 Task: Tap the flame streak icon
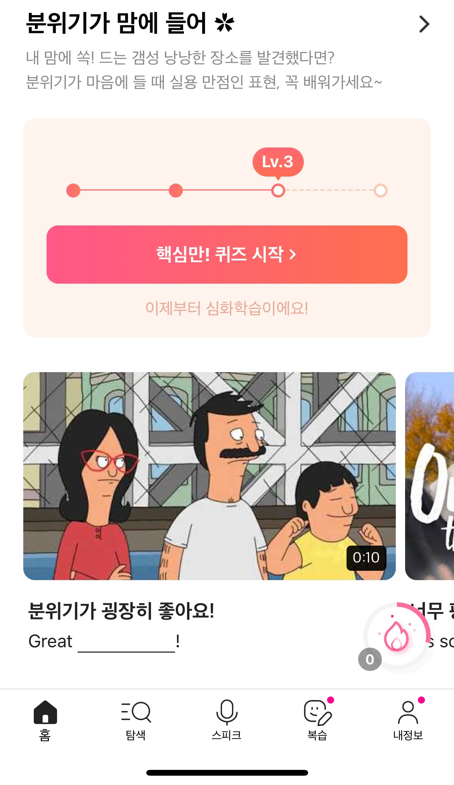(396, 636)
